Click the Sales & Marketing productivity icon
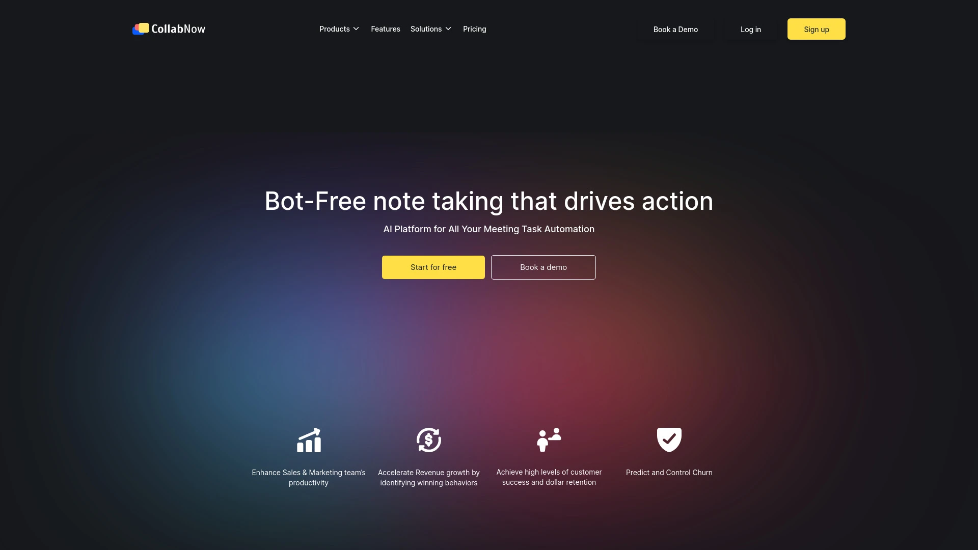This screenshot has width=978, height=550. pos(308,440)
